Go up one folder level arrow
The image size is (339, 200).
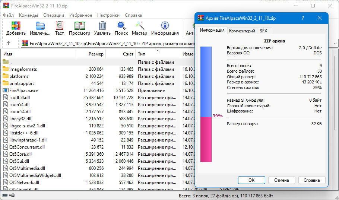[x=9, y=43]
